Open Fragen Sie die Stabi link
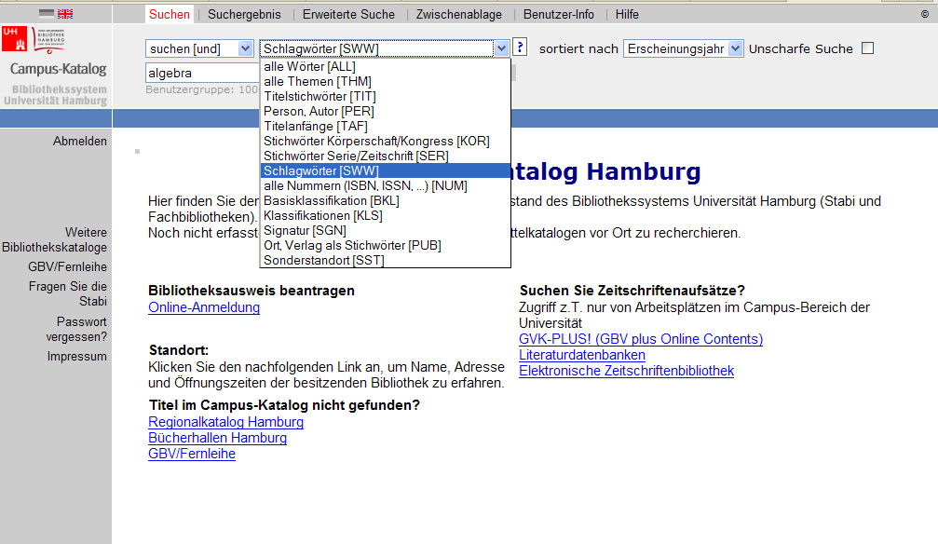 point(68,293)
